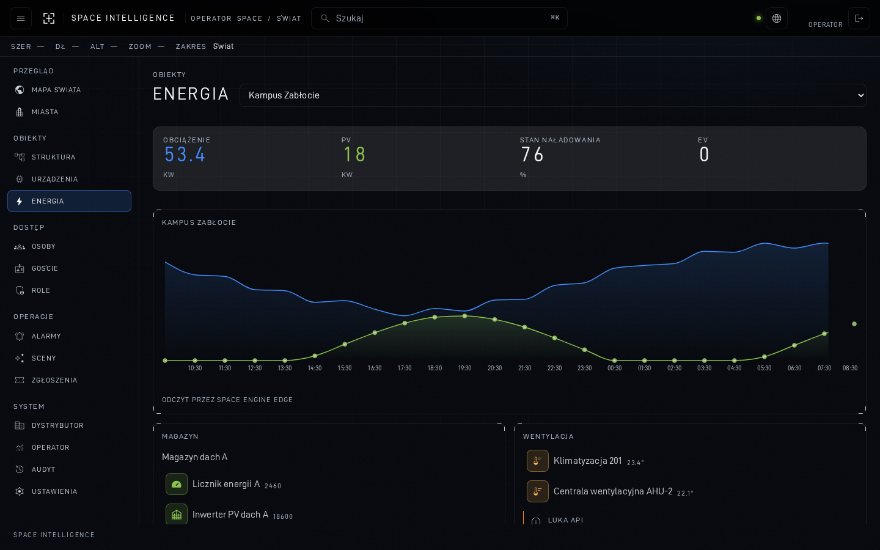Click the Obciążenie 53.4 kW value
Image resolution: width=880 pixels, height=550 pixels.
click(185, 155)
